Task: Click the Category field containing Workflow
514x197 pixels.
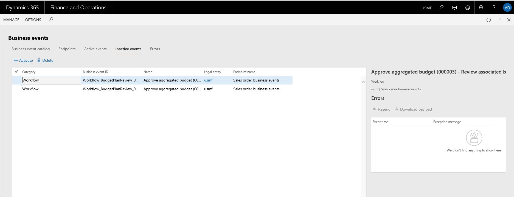Action: (51, 80)
